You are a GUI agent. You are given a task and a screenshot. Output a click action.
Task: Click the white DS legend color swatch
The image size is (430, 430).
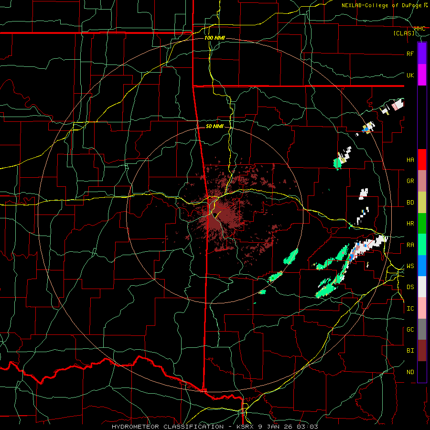[422, 287]
